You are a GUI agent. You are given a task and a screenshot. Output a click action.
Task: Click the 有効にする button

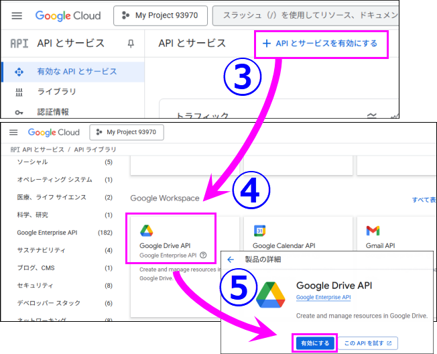315,343
